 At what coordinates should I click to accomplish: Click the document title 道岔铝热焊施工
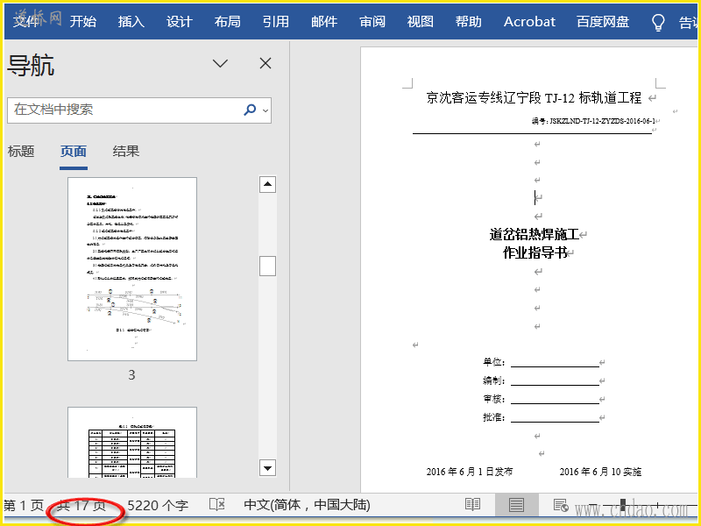(x=535, y=234)
